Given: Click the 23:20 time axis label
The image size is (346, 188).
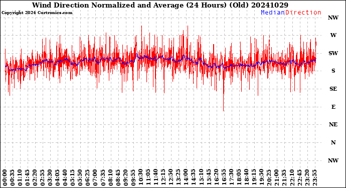Looking at the screenshot, I should (x=307, y=177).
